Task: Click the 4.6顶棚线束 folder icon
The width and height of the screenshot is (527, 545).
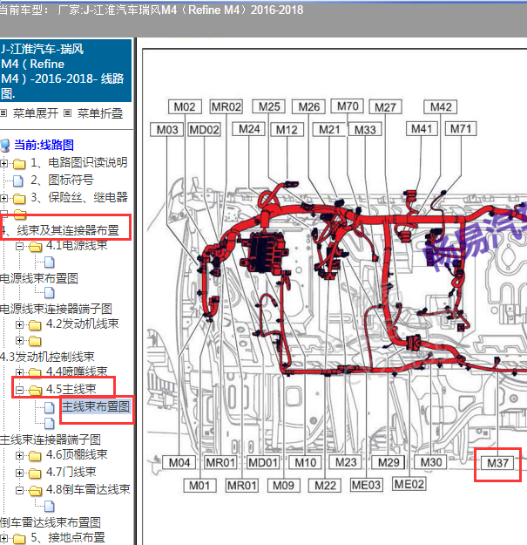Action: [x=35, y=456]
